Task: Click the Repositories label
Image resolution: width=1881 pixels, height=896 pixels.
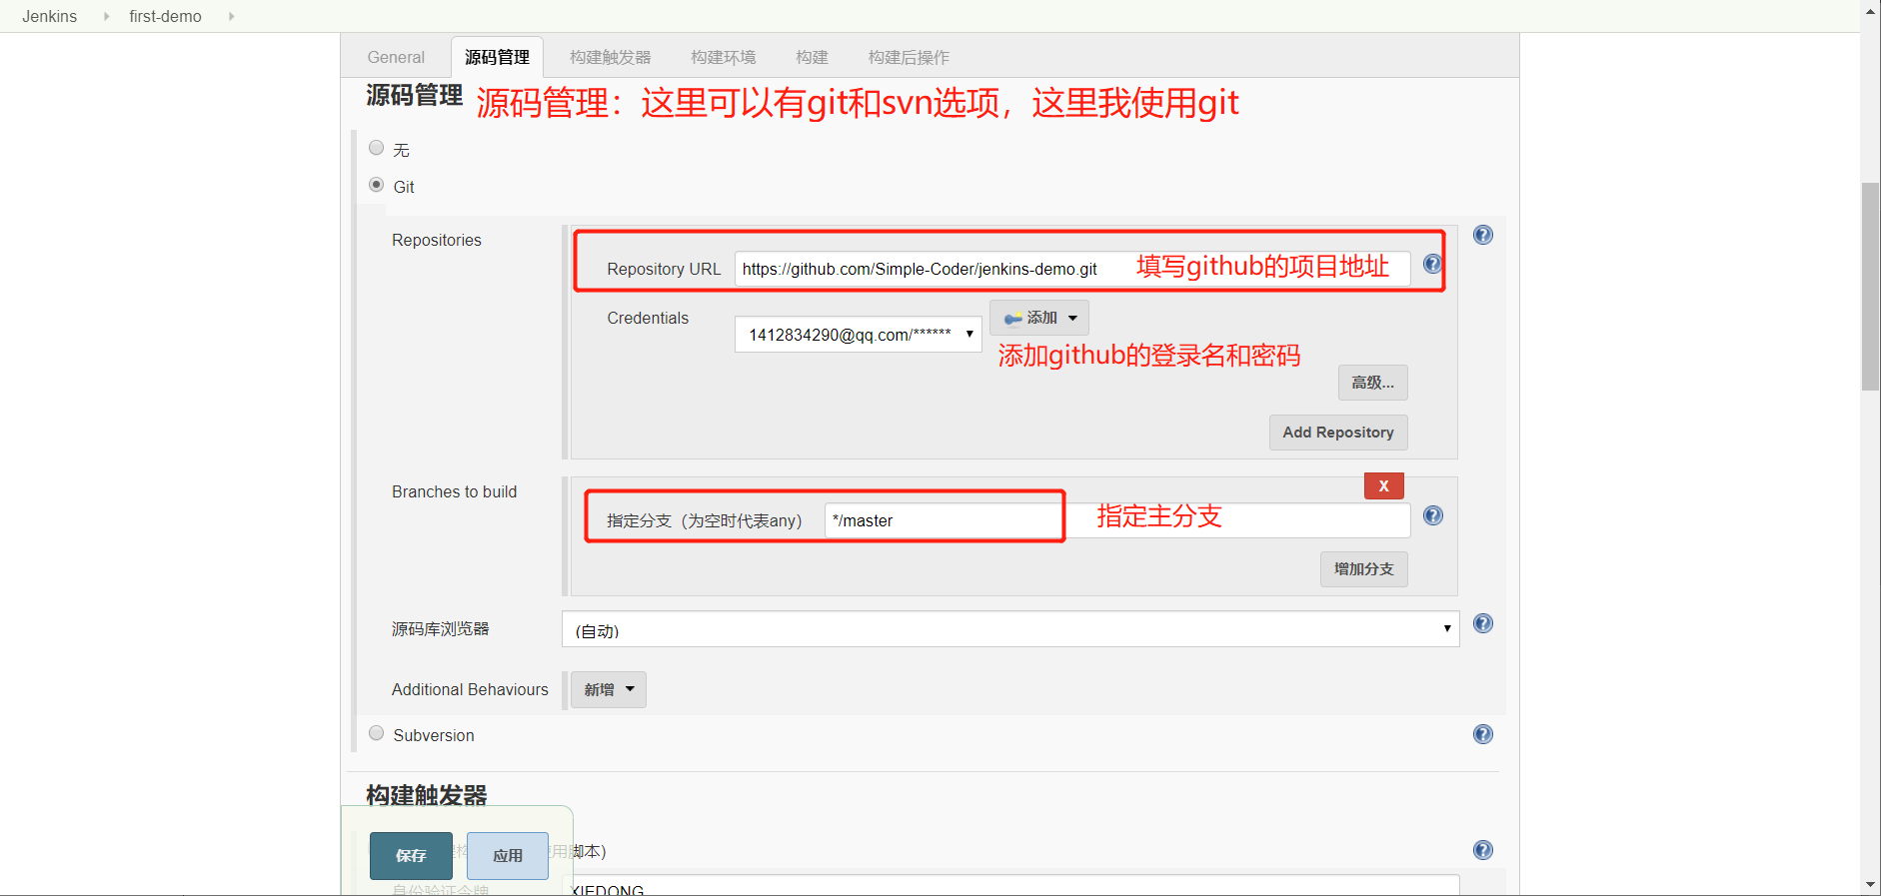Action: tap(437, 240)
